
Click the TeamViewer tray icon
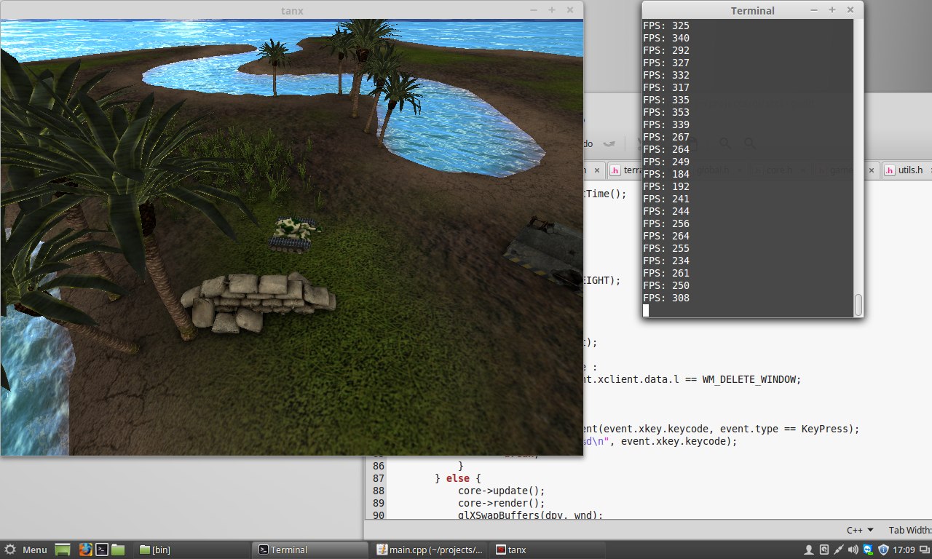tap(869, 550)
